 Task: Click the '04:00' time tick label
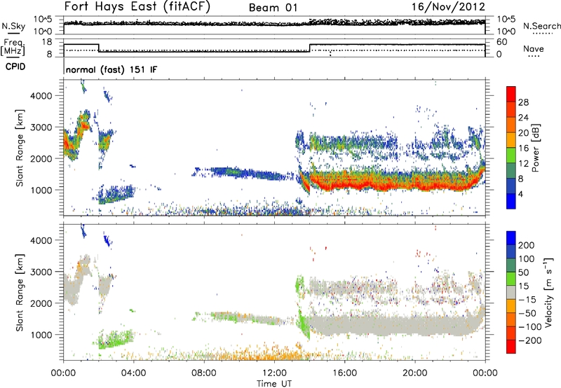pyautogui.click(x=133, y=373)
